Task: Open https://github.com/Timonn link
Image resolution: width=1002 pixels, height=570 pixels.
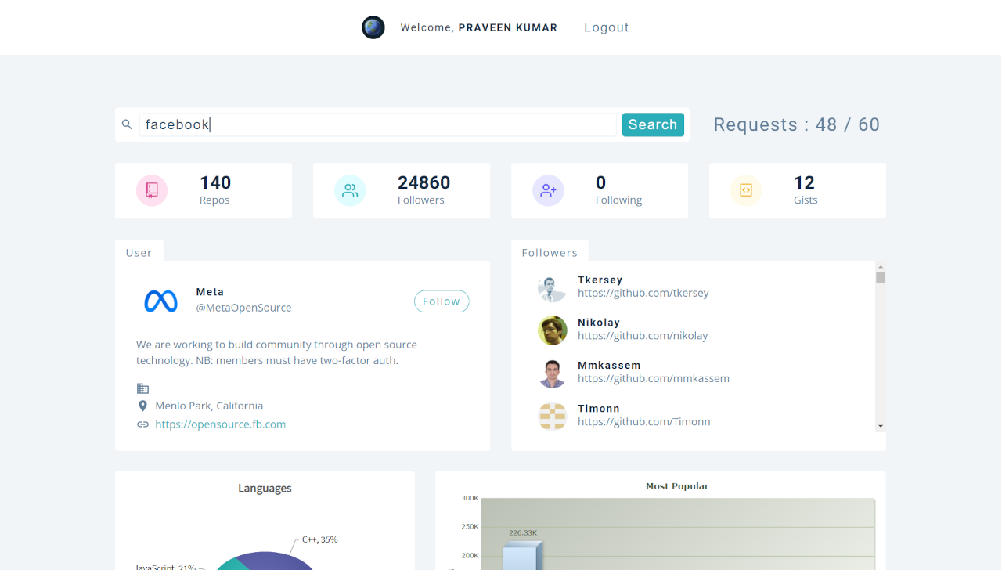Action: pos(644,422)
